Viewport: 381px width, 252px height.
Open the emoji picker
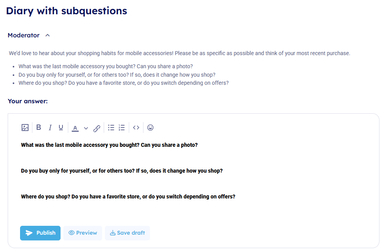(x=150, y=128)
